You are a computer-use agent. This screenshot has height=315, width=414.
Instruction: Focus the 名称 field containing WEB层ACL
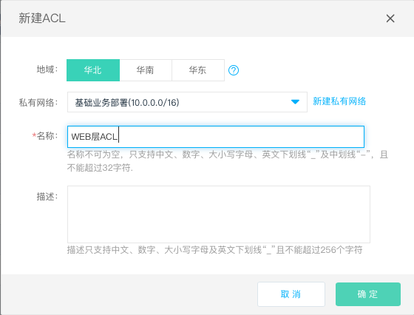click(x=216, y=137)
